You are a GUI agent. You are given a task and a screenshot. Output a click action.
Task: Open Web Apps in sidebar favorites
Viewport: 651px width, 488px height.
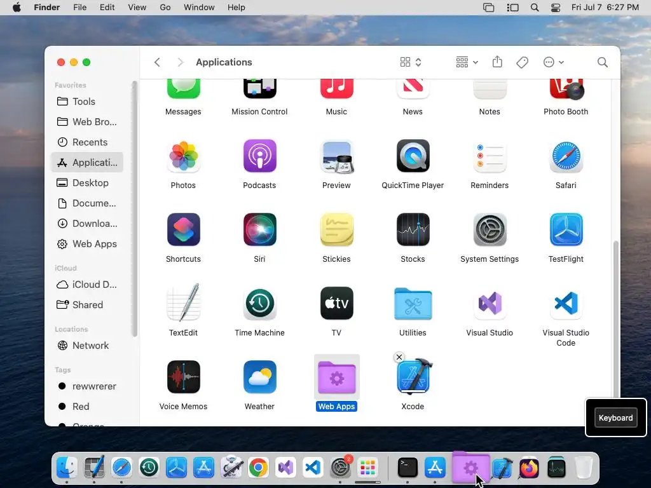[87, 243]
